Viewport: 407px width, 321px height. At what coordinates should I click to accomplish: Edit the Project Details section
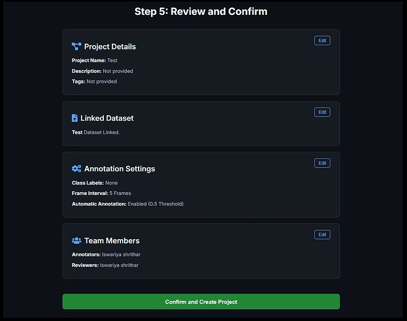pos(322,41)
